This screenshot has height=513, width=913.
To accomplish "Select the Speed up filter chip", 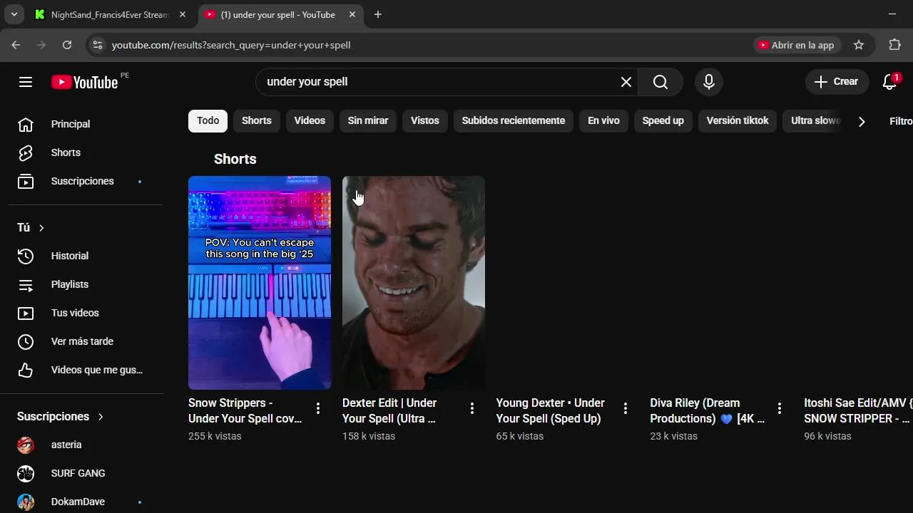I will click(x=663, y=120).
